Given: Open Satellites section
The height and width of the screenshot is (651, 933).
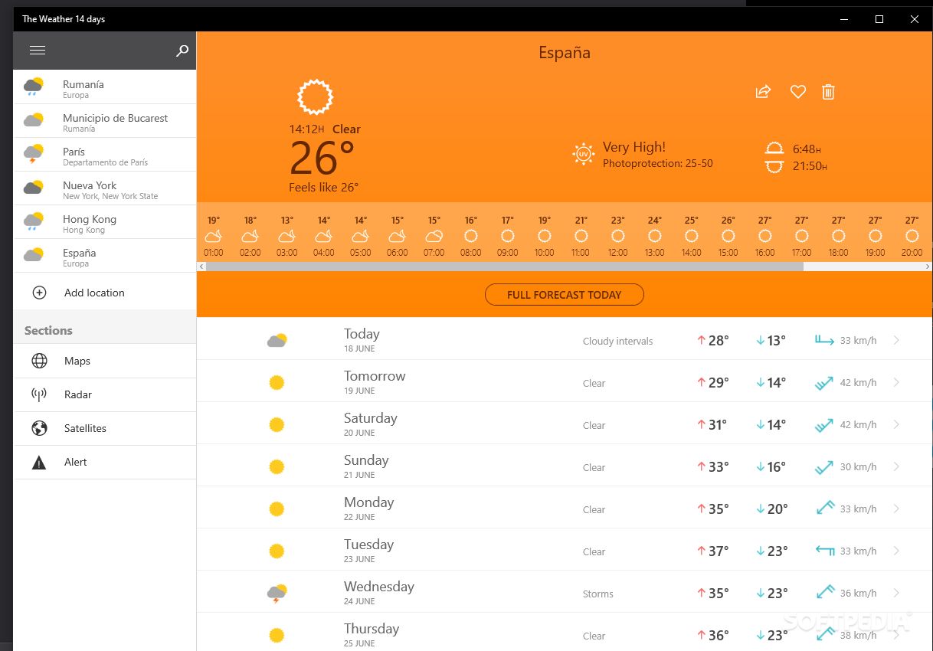Looking at the screenshot, I should pyautogui.click(x=105, y=428).
